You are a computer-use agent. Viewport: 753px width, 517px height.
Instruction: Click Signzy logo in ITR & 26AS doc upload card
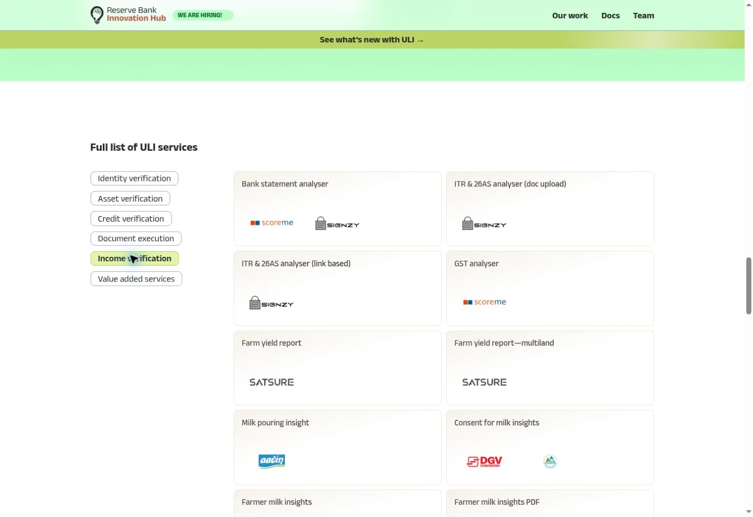point(484,224)
